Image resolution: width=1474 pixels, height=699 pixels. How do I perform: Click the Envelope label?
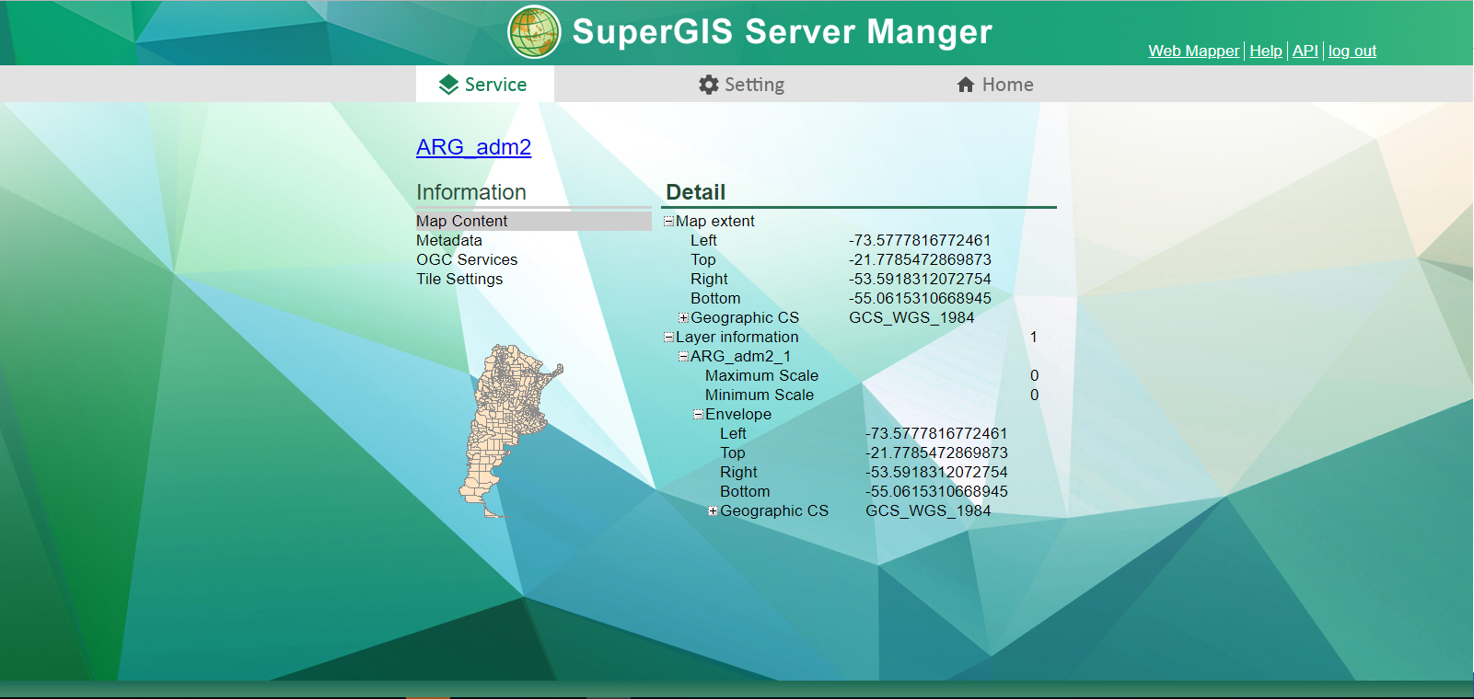[738, 414]
